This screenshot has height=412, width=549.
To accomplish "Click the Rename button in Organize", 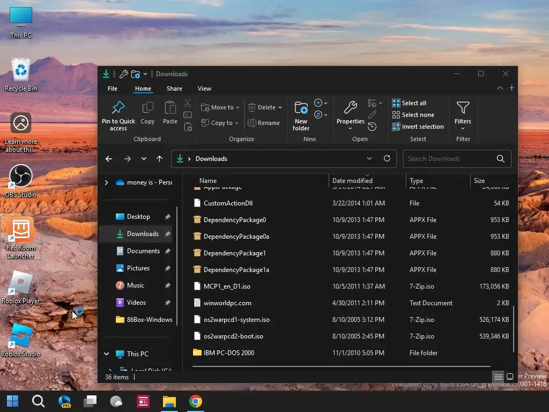I will pos(264,123).
